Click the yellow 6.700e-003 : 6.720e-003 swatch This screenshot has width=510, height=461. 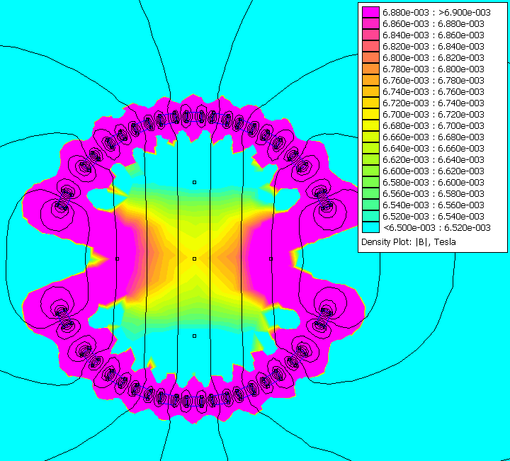pos(370,114)
